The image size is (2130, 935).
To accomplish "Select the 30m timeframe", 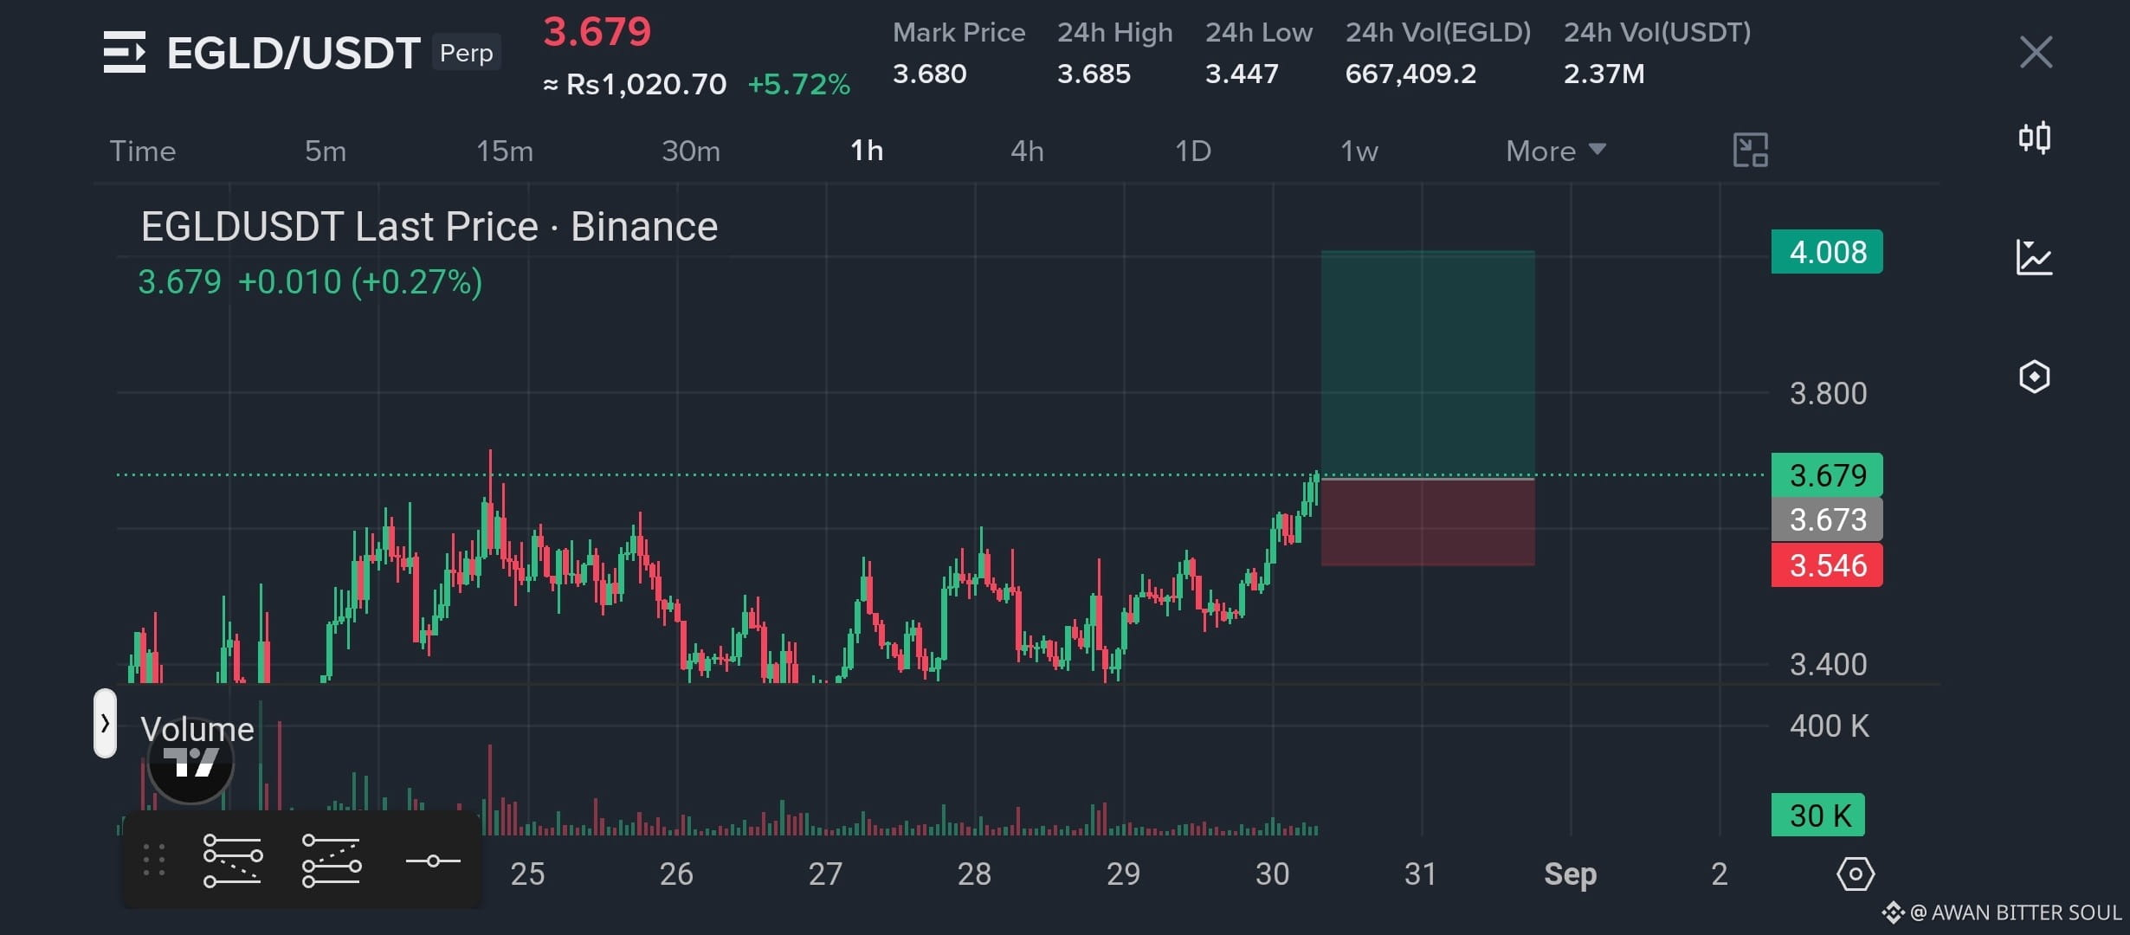I will click(691, 152).
